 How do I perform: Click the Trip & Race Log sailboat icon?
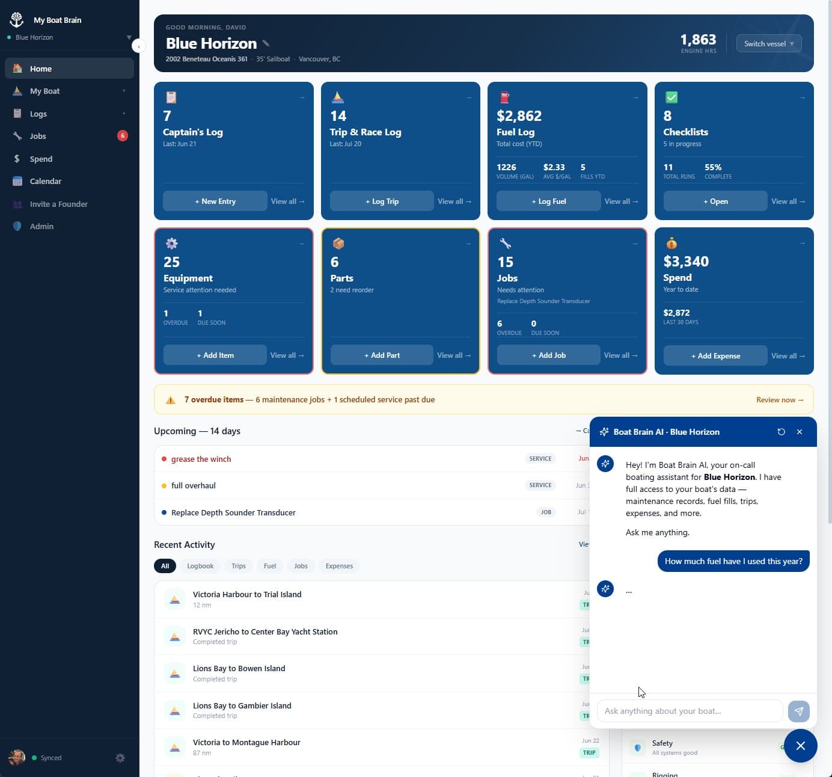pyautogui.click(x=337, y=97)
